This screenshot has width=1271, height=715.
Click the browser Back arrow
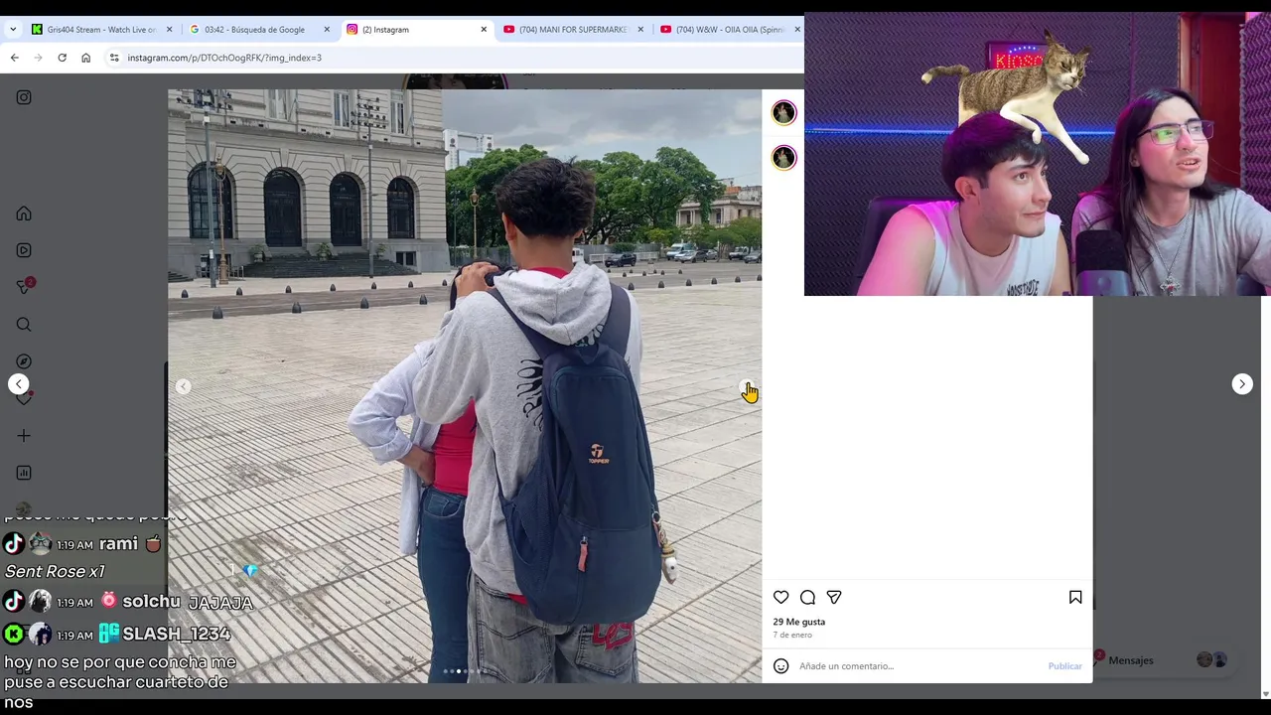pos(15,58)
